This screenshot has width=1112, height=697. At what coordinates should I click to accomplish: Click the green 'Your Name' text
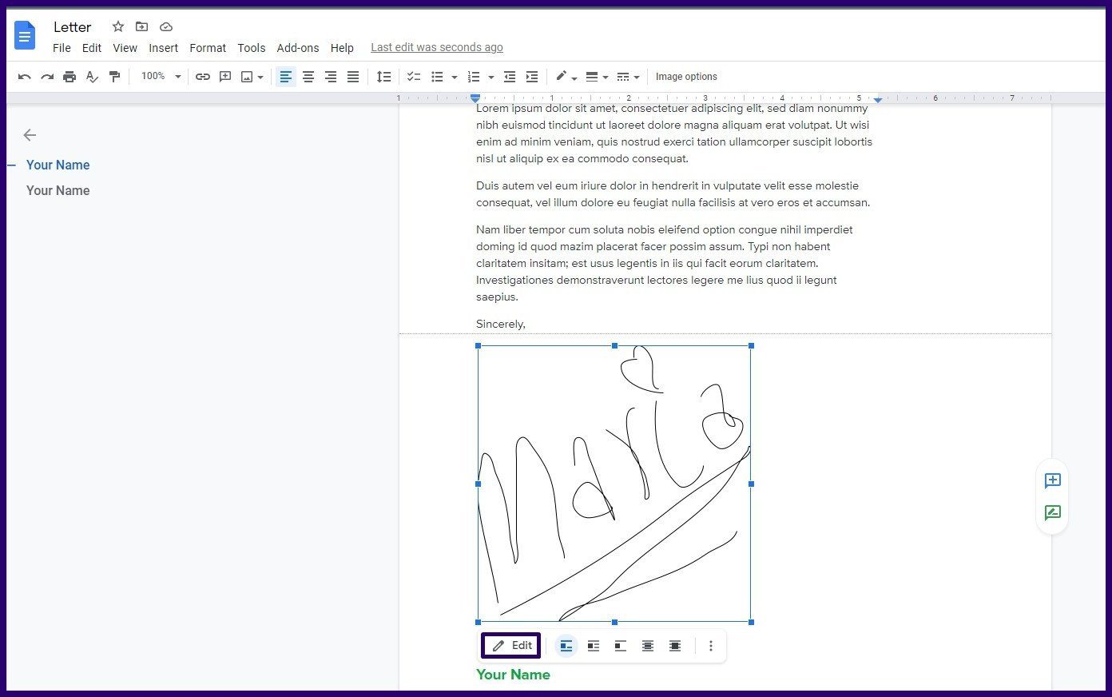click(513, 675)
